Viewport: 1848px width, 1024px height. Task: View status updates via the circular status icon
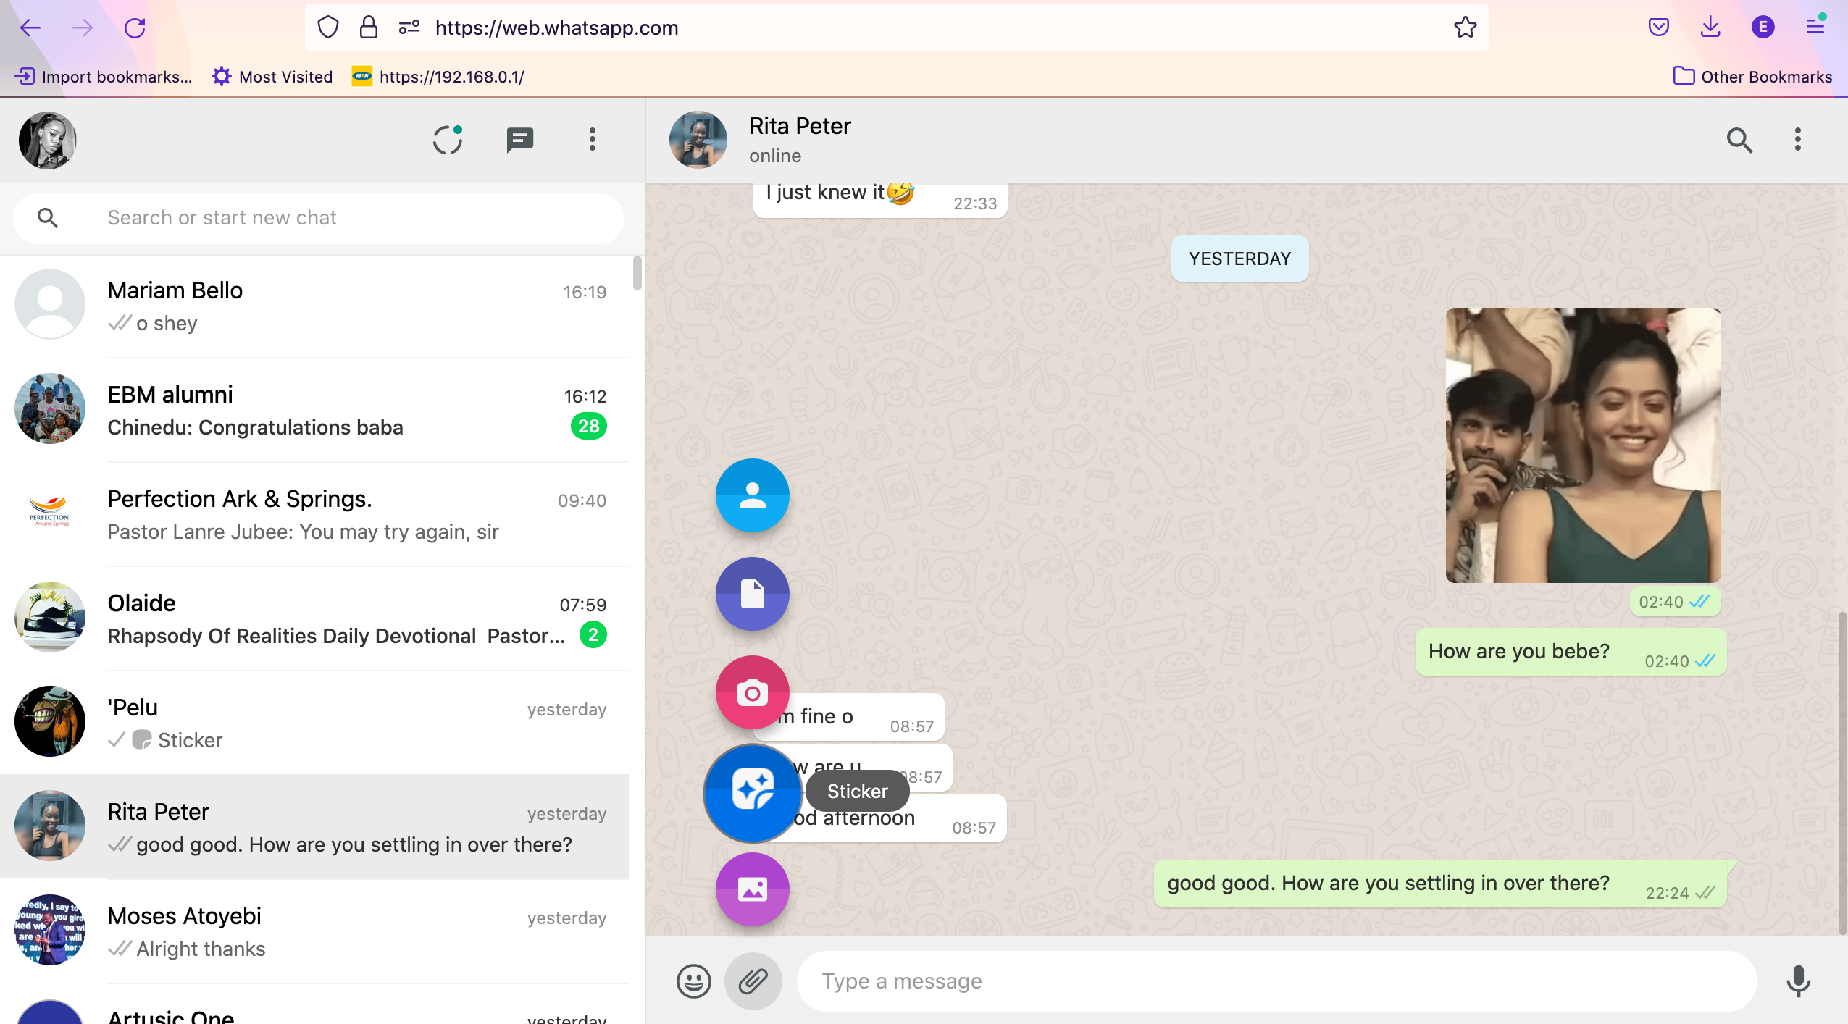[x=447, y=139]
